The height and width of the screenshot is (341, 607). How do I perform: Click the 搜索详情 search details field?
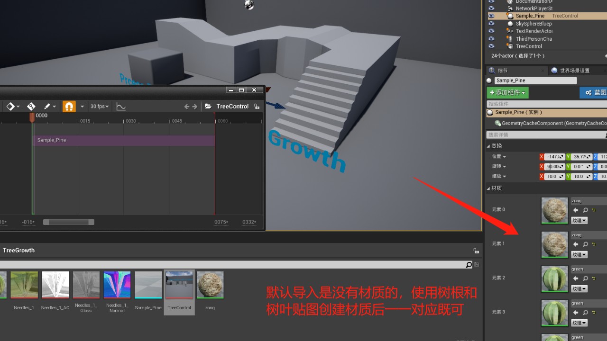547,135
